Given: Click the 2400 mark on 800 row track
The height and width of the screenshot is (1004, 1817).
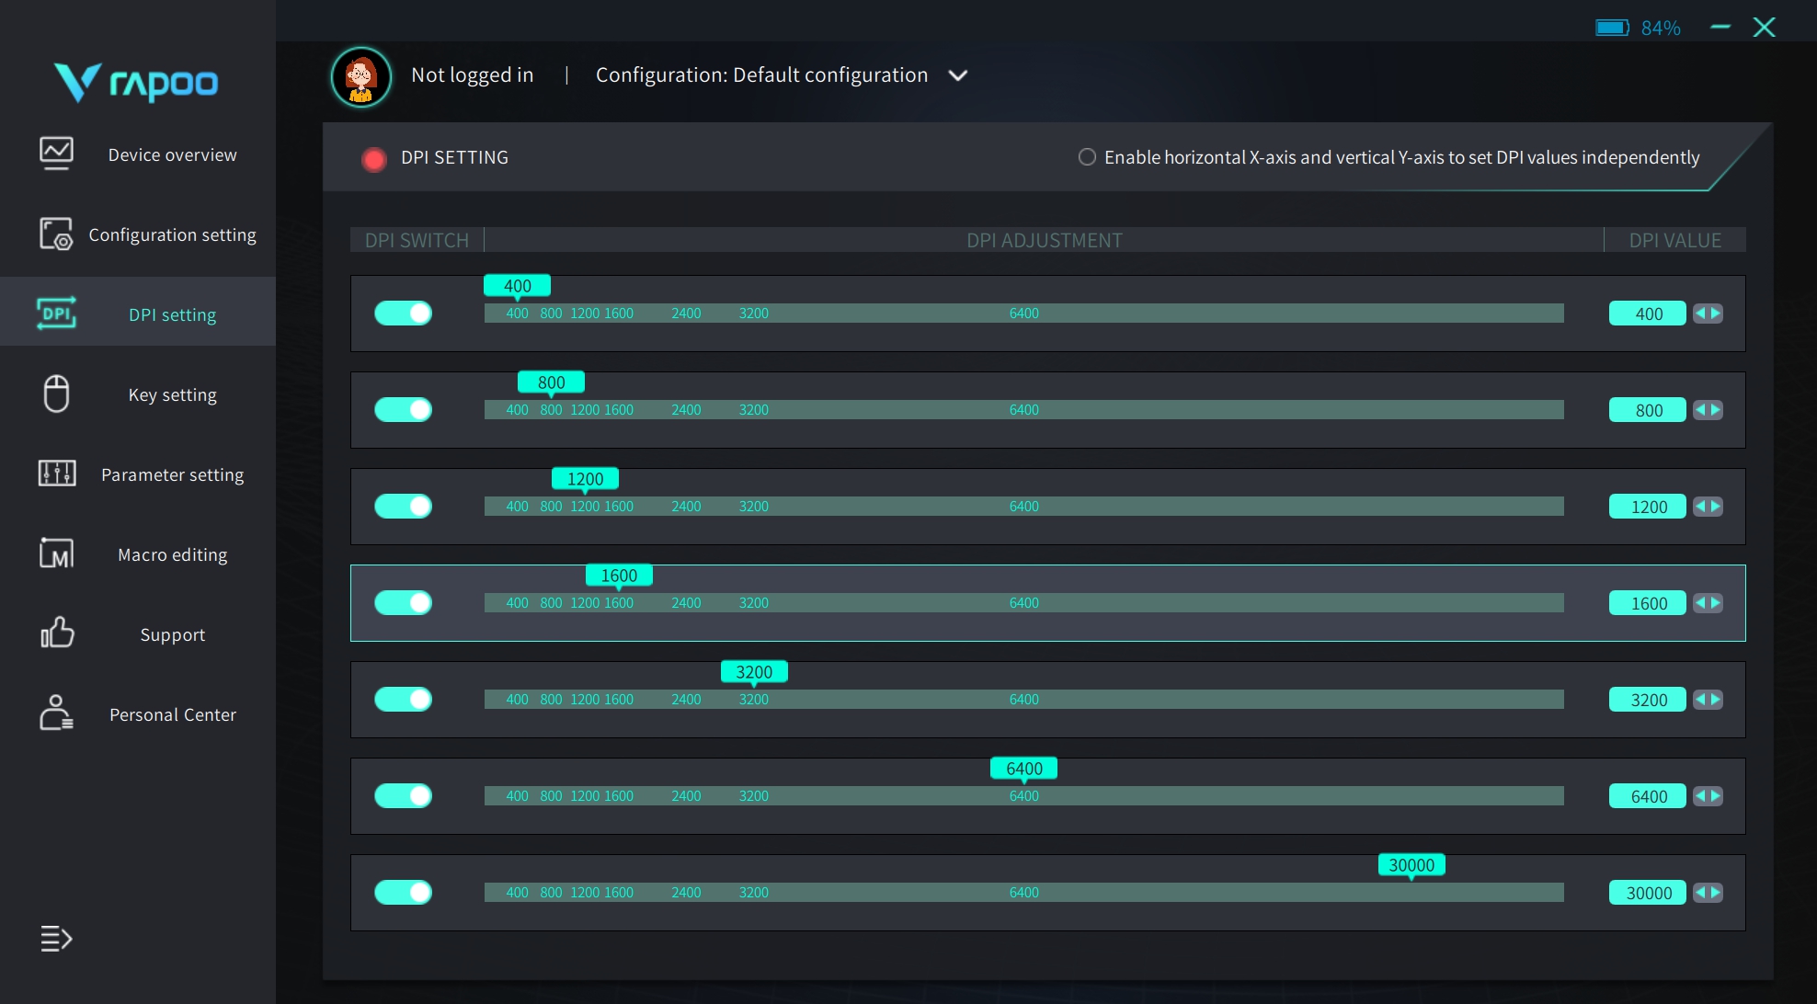Looking at the screenshot, I should pos(686,410).
